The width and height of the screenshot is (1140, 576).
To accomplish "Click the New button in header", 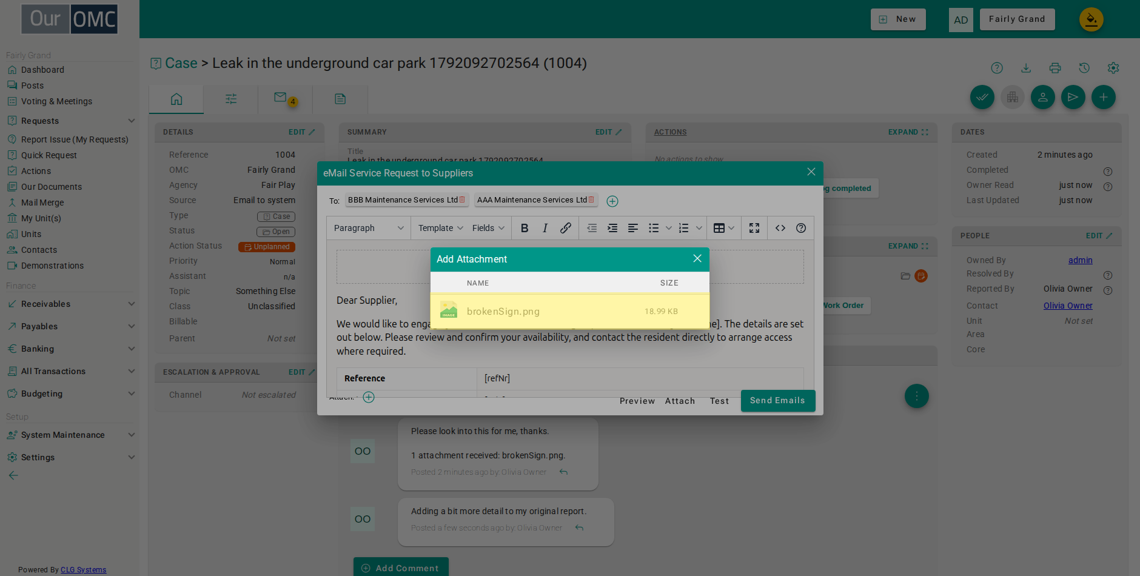I will [898, 19].
